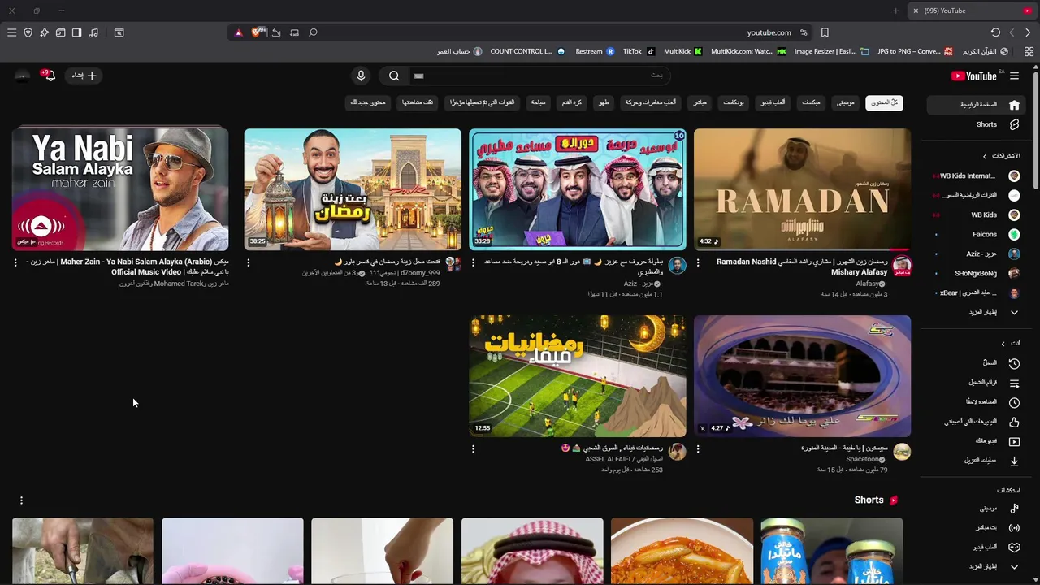This screenshot has width=1040, height=585.
Task: Open the account avatar menu
Action: (22, 76)
